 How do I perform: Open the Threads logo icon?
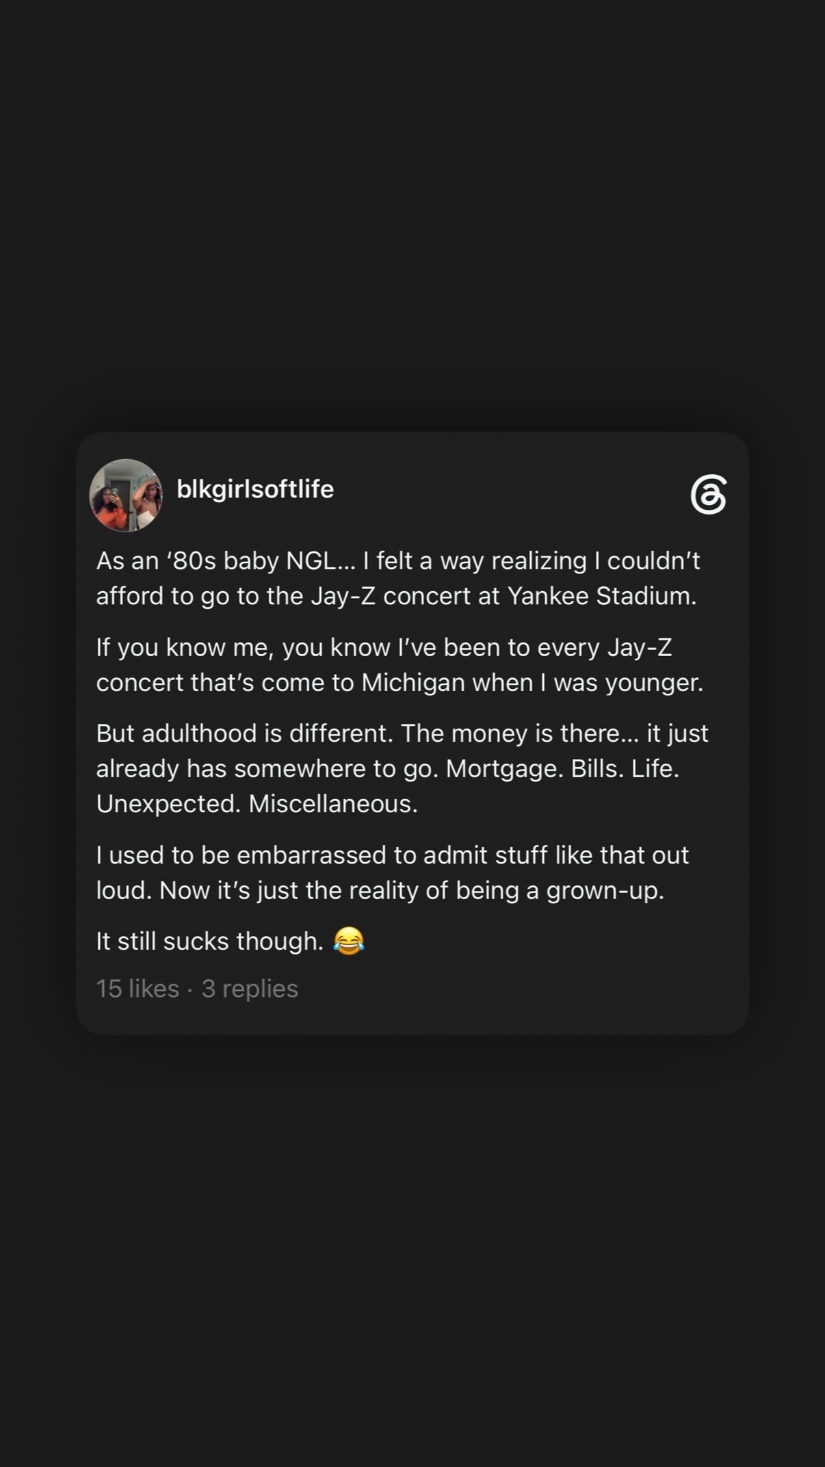click(x=708, y=494)
